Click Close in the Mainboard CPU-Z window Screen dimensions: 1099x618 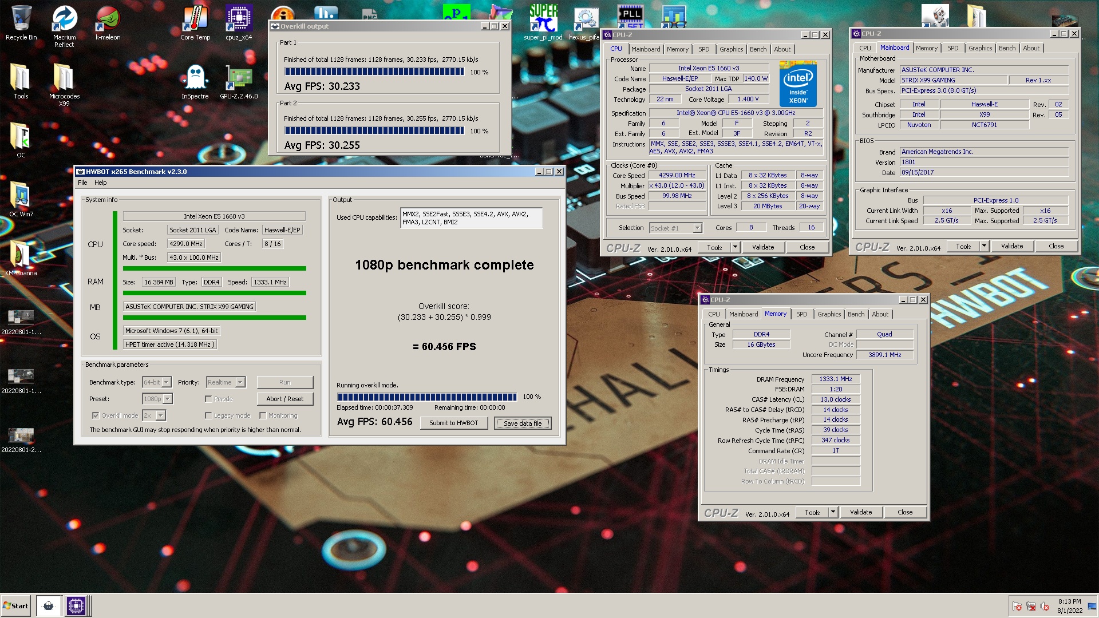[1055, 246]
